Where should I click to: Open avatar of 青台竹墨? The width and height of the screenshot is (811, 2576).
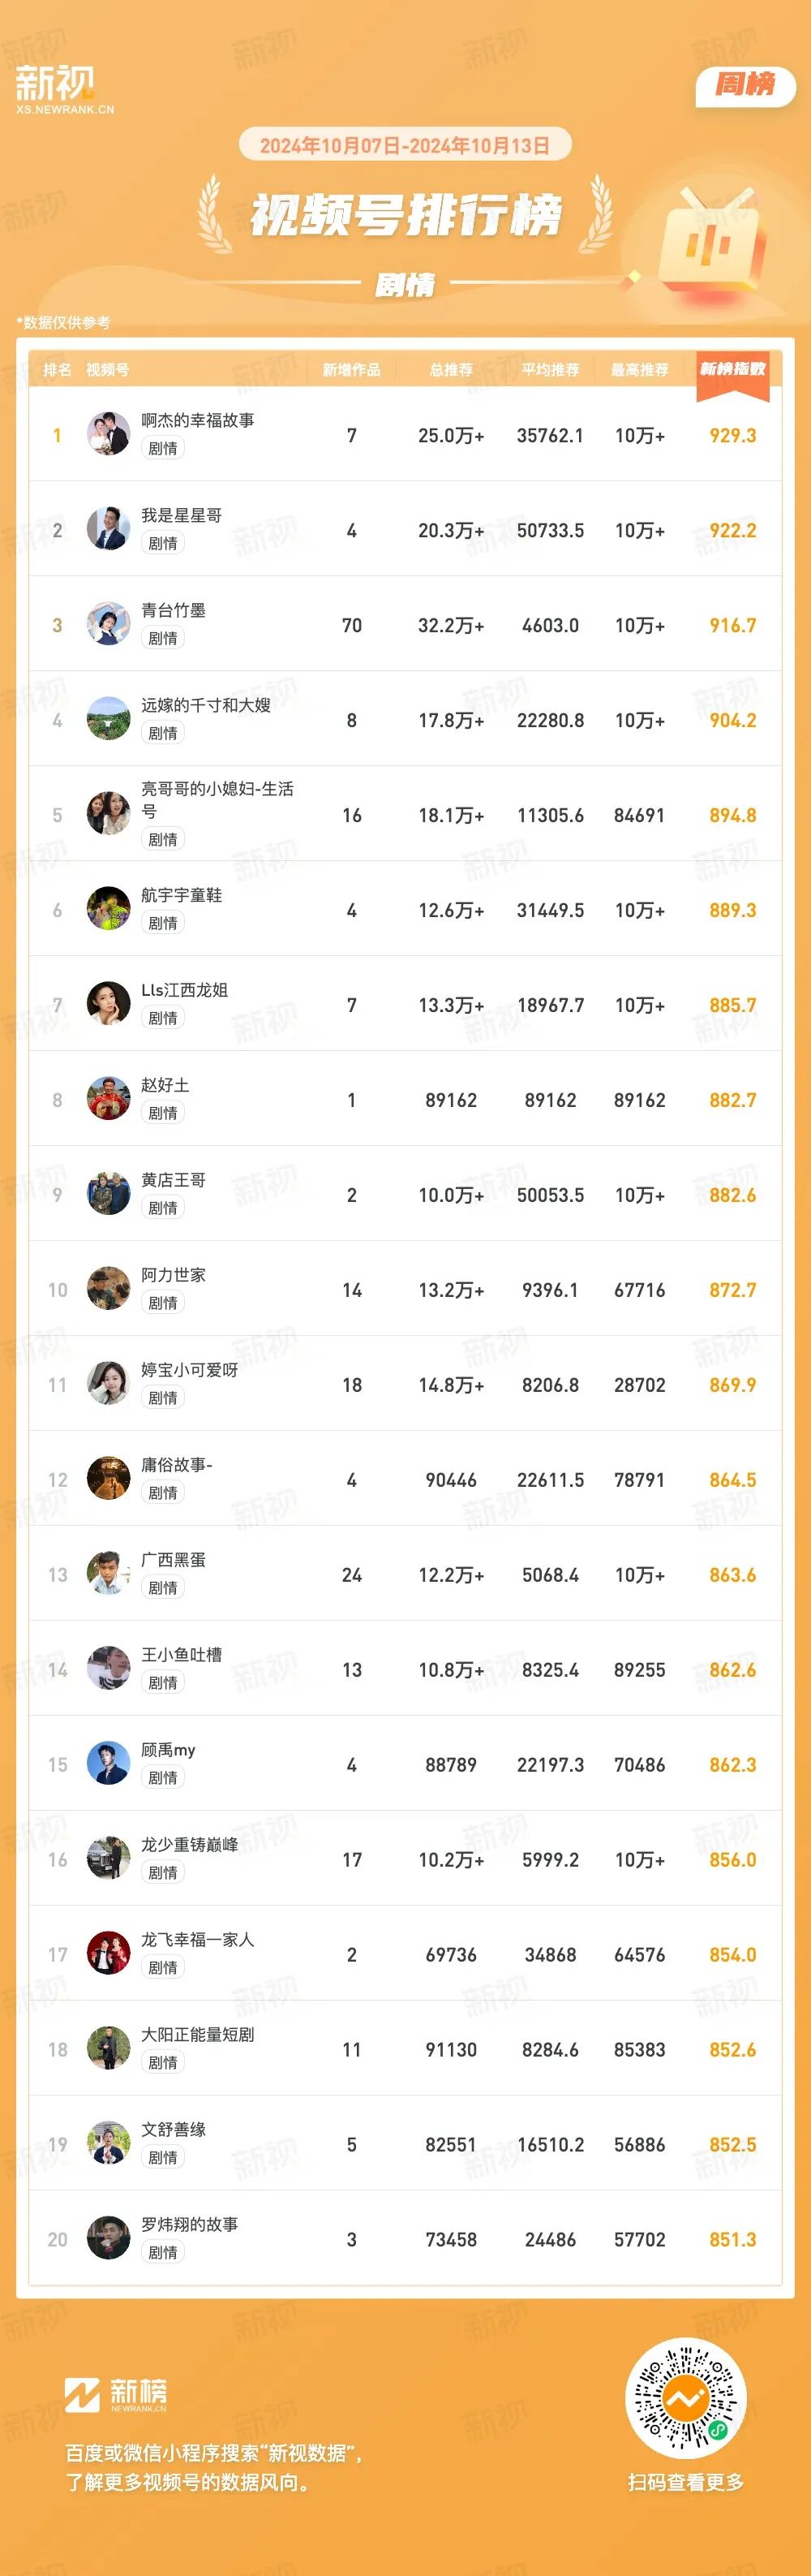tap(108, 624)
